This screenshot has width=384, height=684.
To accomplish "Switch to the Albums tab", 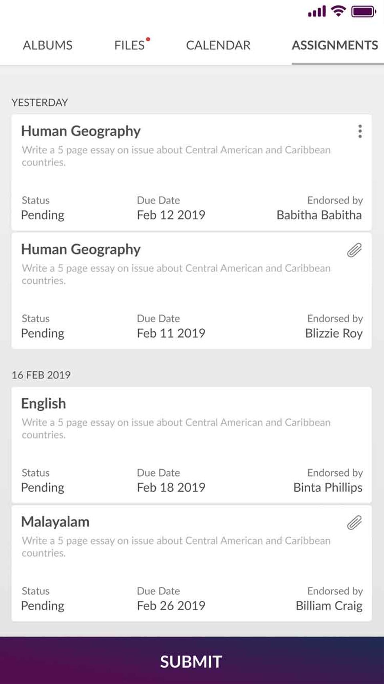I will (x=48, y=45).
